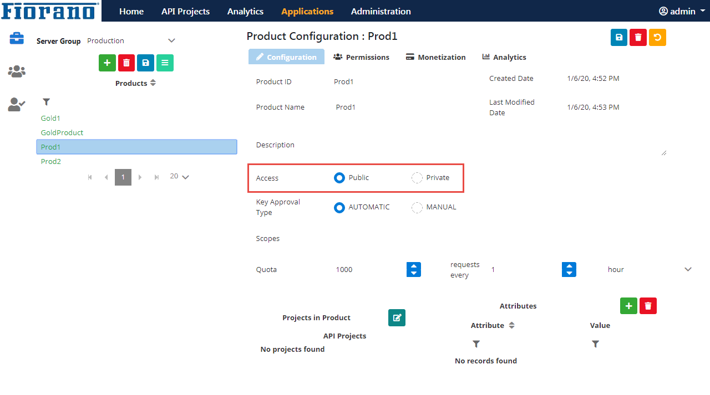Click the Quota value stepper for 1000
710x395 pixels.
point(414,269)
